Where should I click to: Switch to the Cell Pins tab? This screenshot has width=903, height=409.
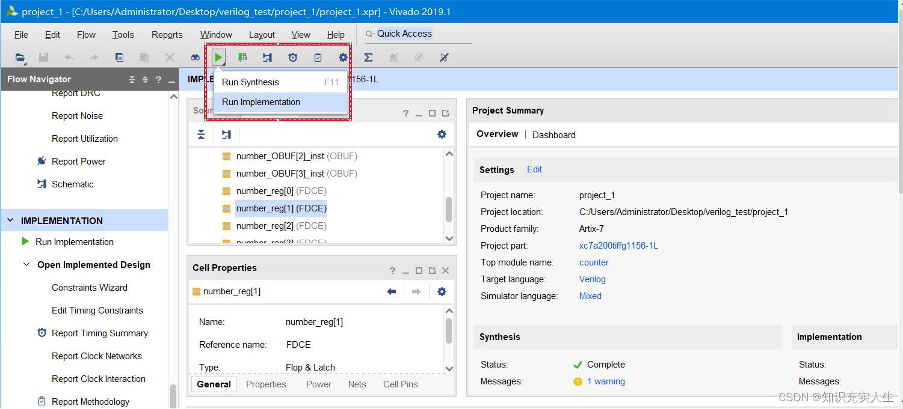400,384
